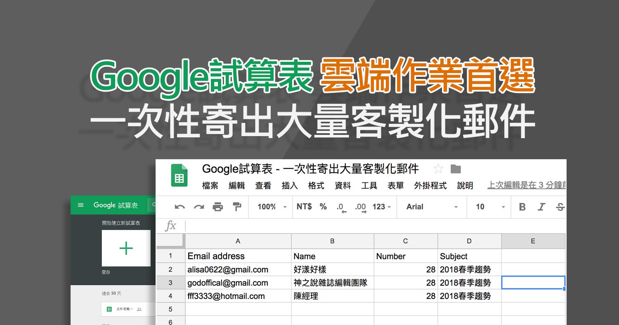Click the spreadsheet title text
Viewport: 619px width, 325px height.
[x=310, y=169]
